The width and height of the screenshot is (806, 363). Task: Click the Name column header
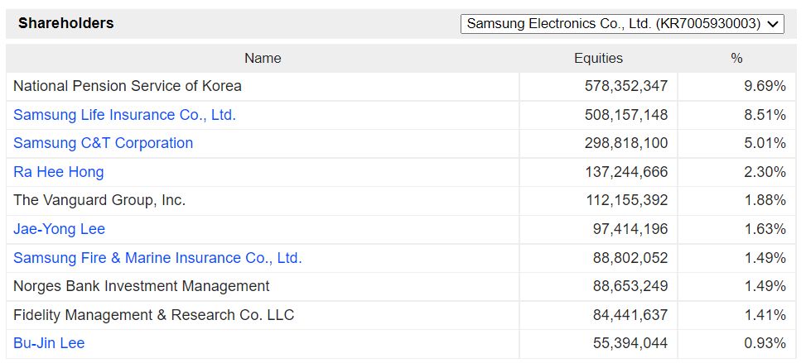point(263,58)
